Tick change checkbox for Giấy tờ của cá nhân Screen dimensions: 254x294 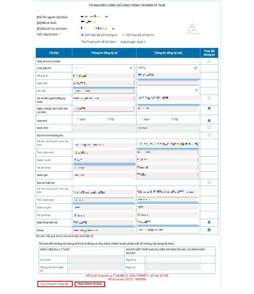209,61
